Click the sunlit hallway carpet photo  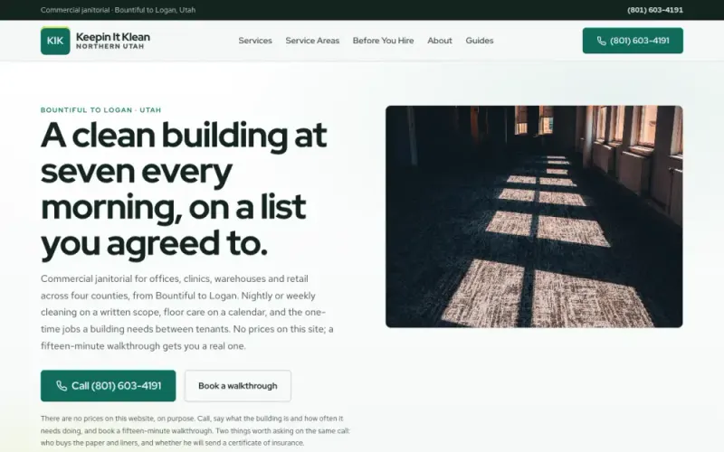point(534,216)
